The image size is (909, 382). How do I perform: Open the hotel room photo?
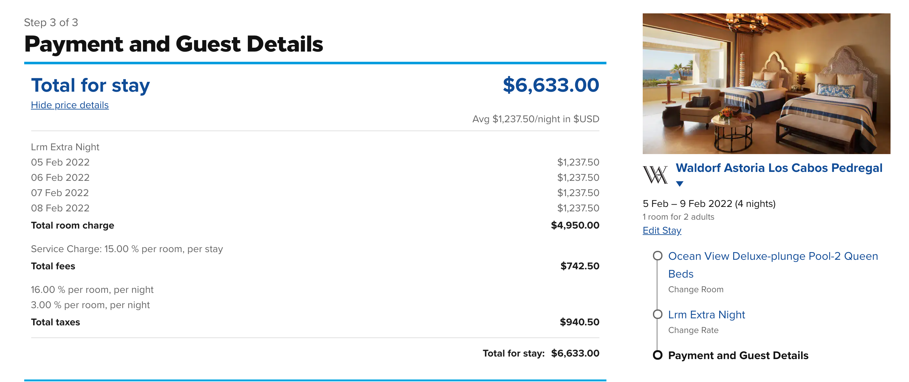point(766,84)
